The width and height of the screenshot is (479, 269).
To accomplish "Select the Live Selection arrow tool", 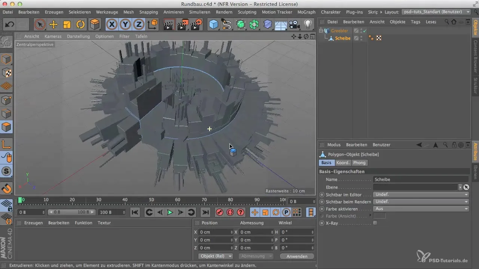I will tap(40, 25).
